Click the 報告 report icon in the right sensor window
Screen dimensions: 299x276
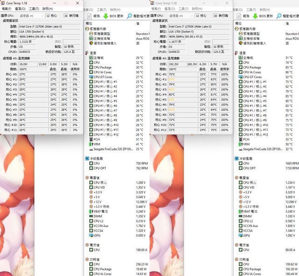(239, 15)
